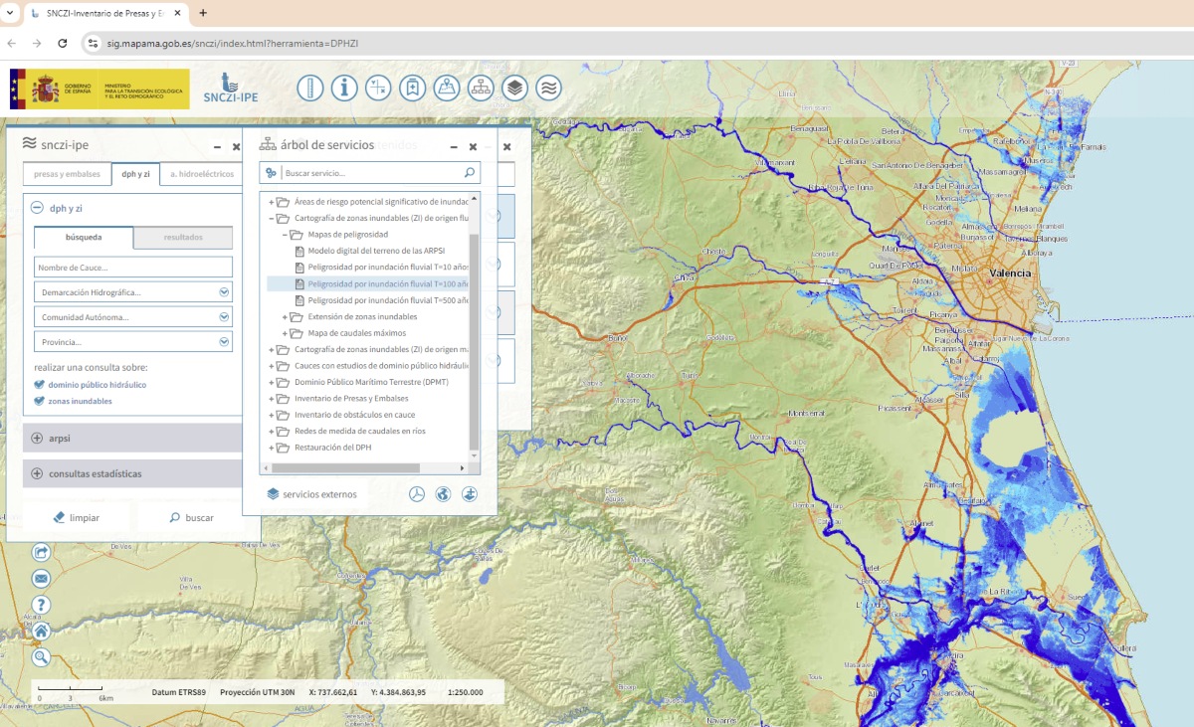The image size is (1194, 727).
Task: Open the layers stack icon in toolbar
Action: pyautogui.click(x=514, y=88)
